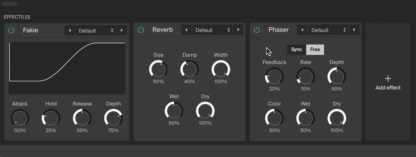This screenshot has width=416, height=157.
Task: Click the previous preset arrow for Fakie
Action: coord(70,30)
